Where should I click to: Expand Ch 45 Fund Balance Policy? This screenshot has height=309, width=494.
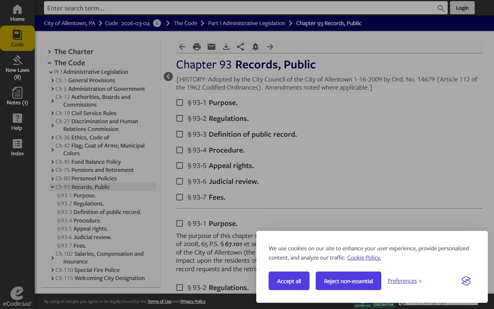click(x=52, y=162)
